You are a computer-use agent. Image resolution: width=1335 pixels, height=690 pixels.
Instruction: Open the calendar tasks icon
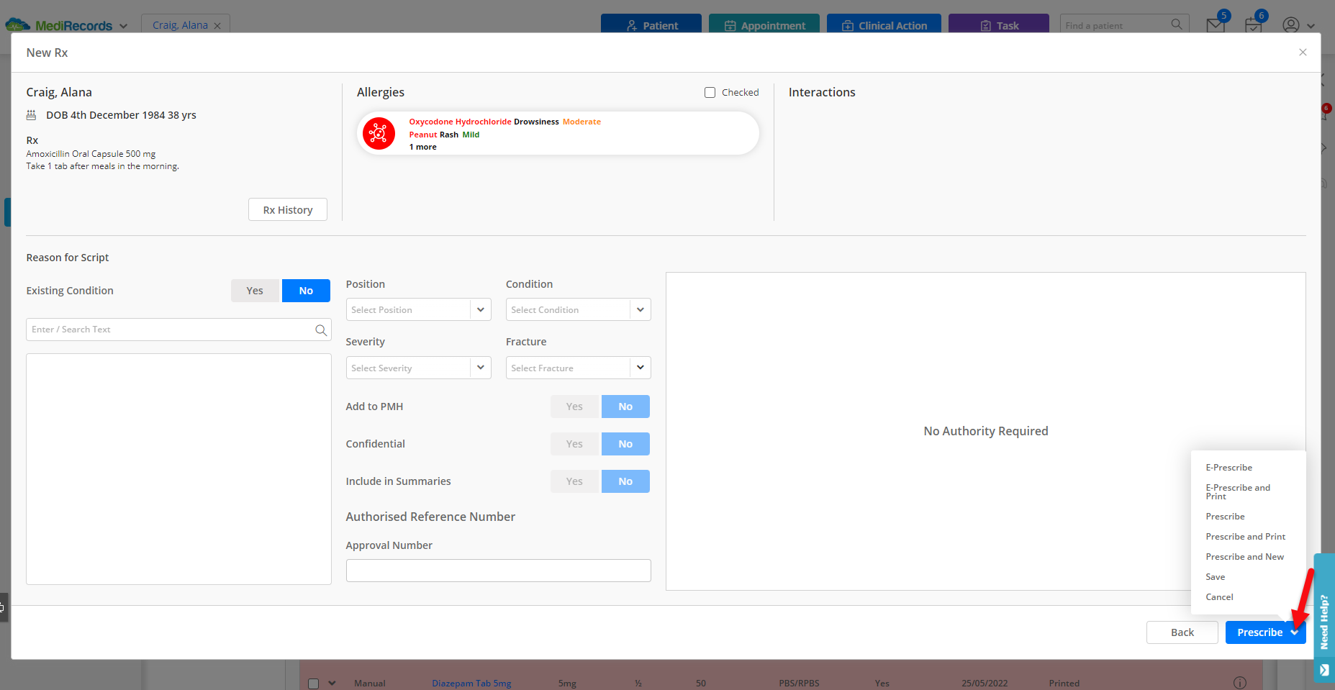tap(1253, 25)
